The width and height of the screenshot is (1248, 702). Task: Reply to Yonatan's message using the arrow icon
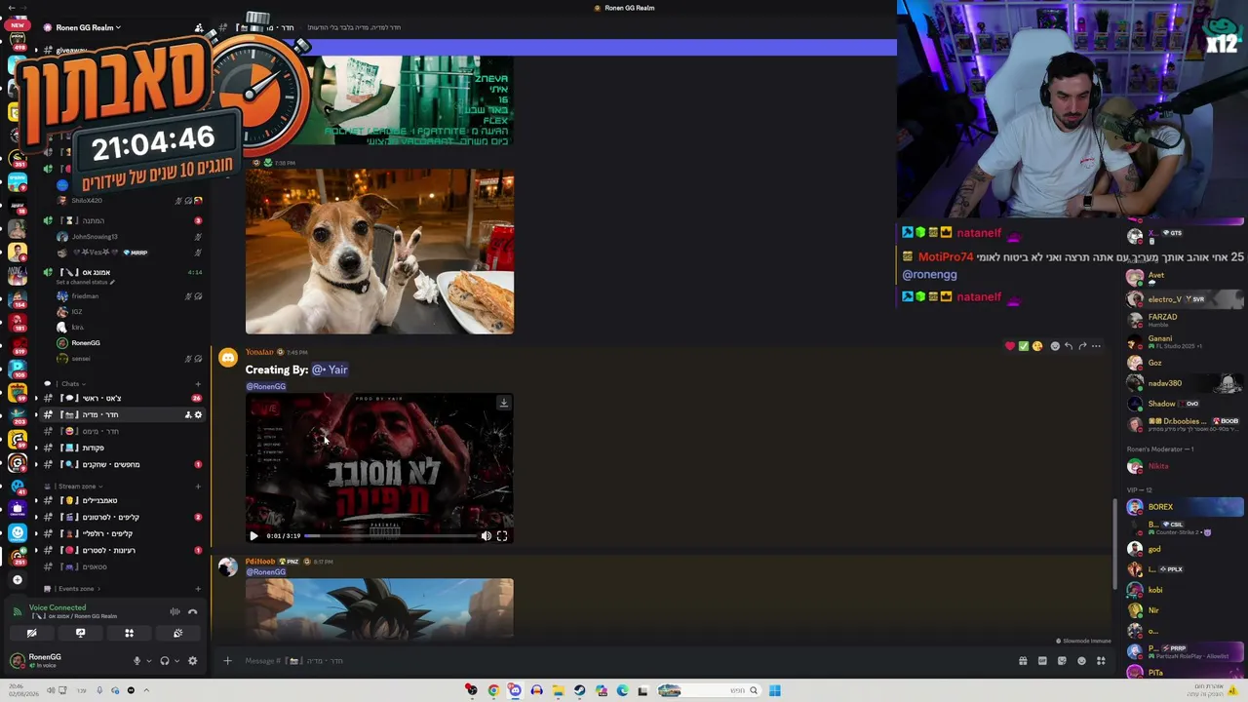click(x=1069, y=346)
